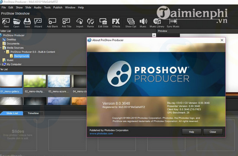Open the www.photodex.com link
238x156 pixels.
tap(101, 134)
